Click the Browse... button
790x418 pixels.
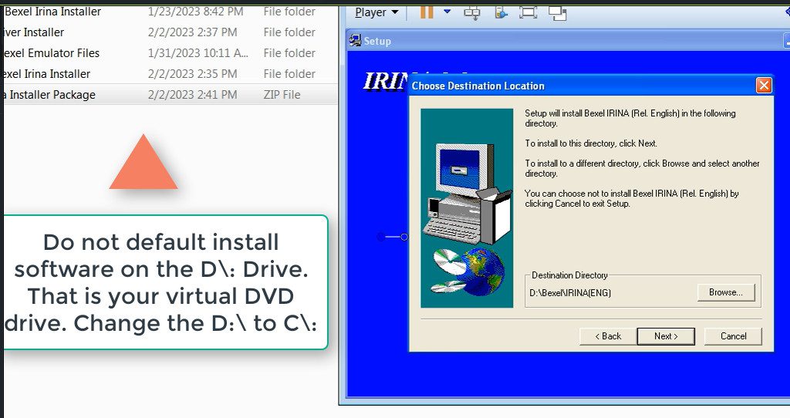click(x=726, y=292)
